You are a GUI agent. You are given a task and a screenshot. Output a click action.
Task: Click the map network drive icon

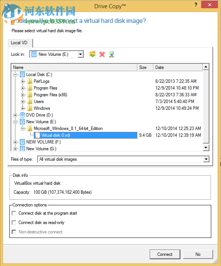coord(111,54)
